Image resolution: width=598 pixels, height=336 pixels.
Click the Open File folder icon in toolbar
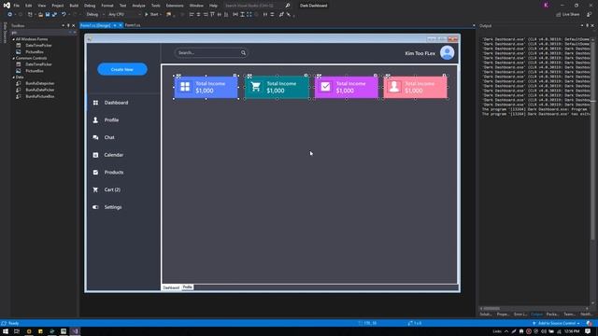[x=40, y=15]
